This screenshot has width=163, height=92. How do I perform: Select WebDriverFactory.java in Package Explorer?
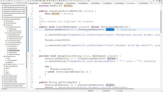(15, 31)
